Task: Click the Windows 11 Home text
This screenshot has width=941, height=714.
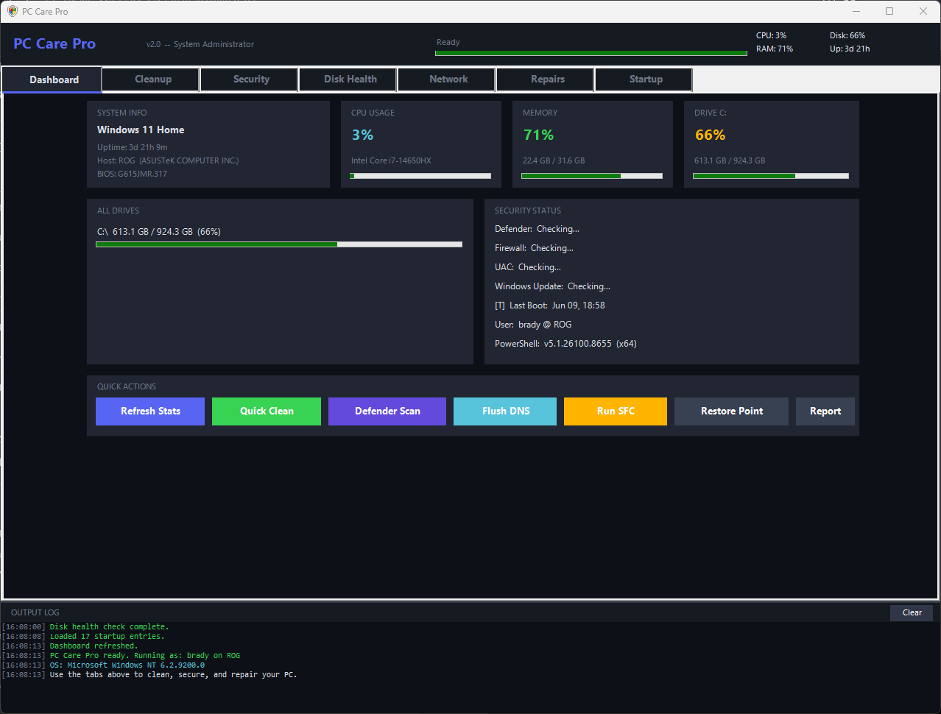Action: [x=141, y=130]
